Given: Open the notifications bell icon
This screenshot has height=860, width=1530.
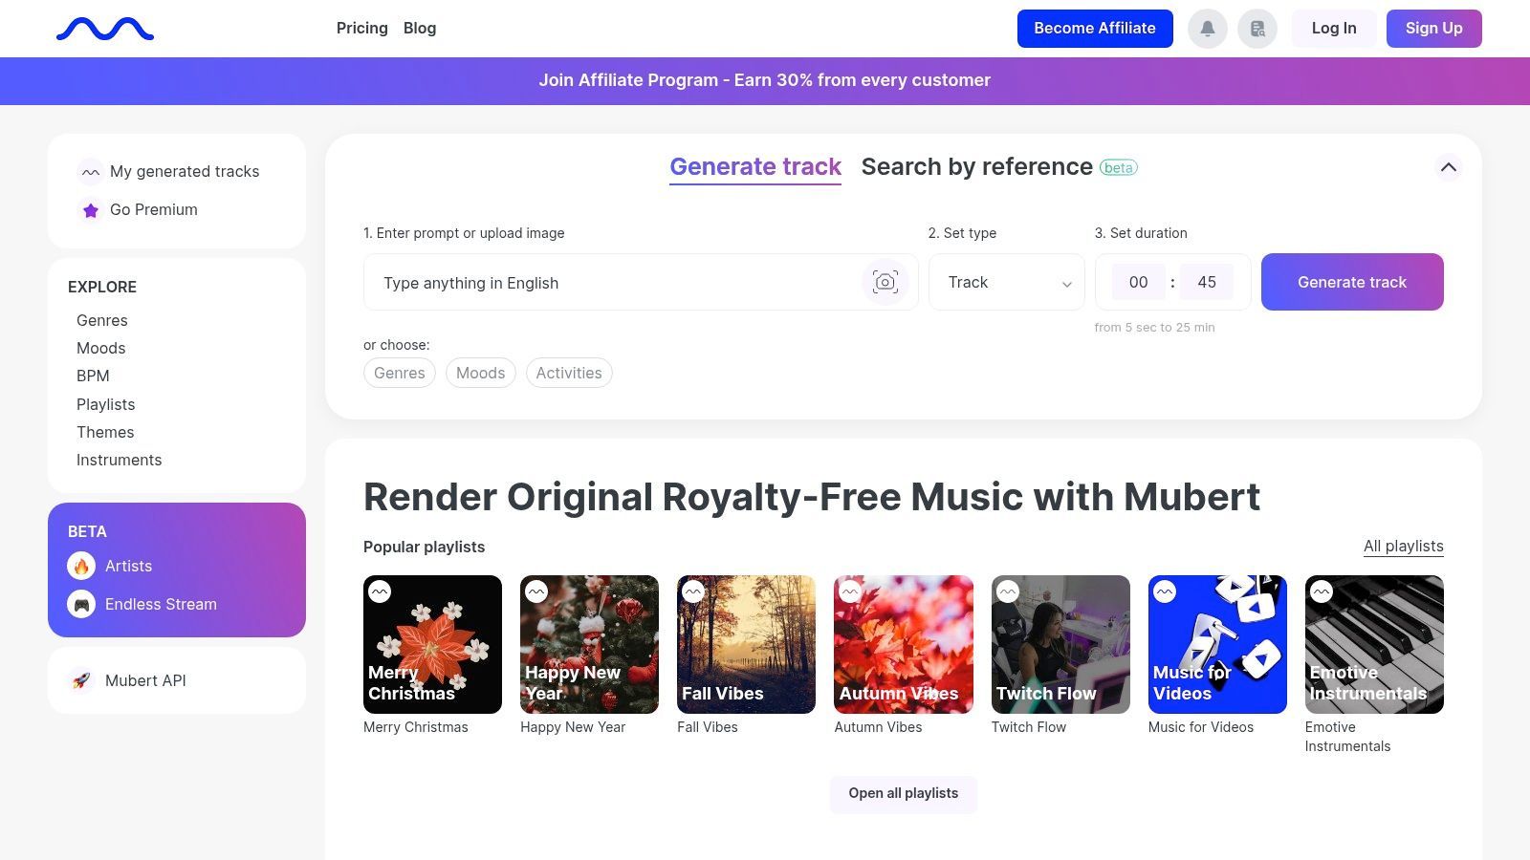Looking at the screenshot, I should [1208, 29].
